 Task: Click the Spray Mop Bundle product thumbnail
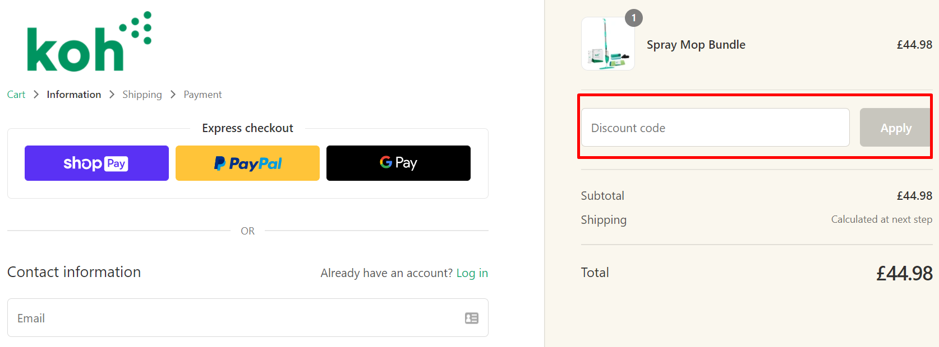click(x=607, y=44)
